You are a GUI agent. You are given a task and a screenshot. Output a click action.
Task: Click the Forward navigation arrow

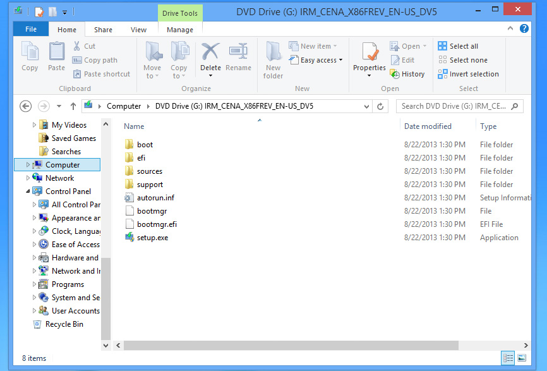(44, 106)
